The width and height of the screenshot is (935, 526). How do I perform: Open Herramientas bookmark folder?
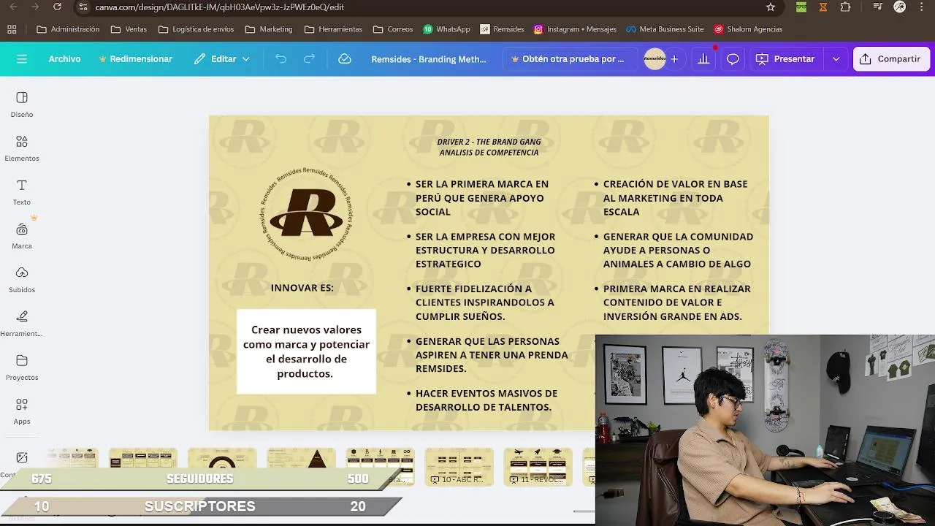(333, 29)
